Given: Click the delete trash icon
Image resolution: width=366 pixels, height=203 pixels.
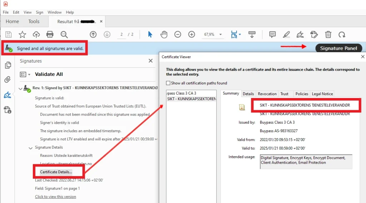Looking at the screenshot, I should pyautogui.click(x=328, y=35).
